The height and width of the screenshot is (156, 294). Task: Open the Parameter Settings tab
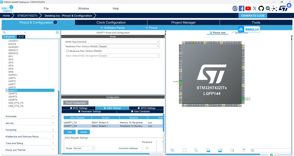(89, 111)
